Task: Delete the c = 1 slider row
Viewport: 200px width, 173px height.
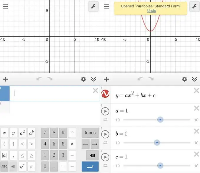Action: (x=196, y=154)
